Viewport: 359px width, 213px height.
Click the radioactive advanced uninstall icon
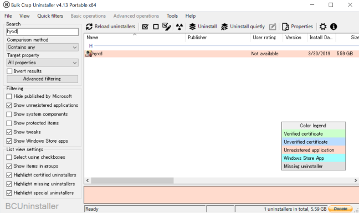(179, 27)
